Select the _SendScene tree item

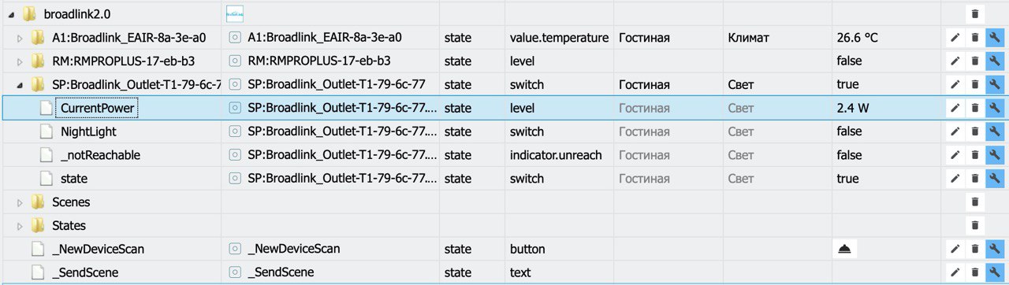point(85,272)
